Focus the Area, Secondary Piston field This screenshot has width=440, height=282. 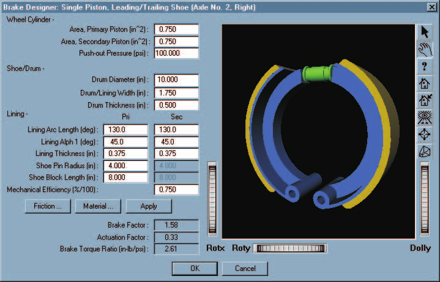click(x=176, y=42)
